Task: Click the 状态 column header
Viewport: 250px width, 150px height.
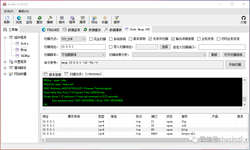Action: [x=172, y=117]
